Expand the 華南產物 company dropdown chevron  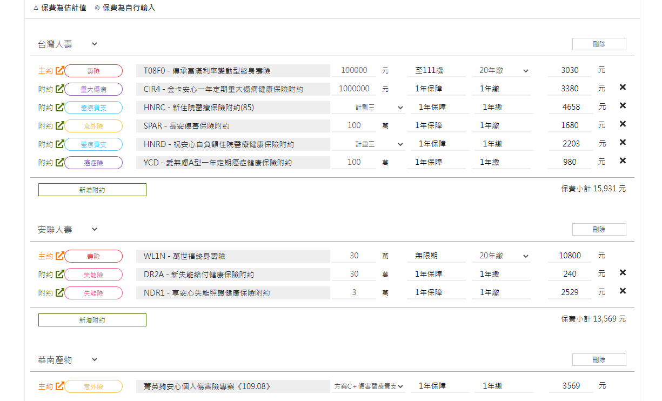94,360
